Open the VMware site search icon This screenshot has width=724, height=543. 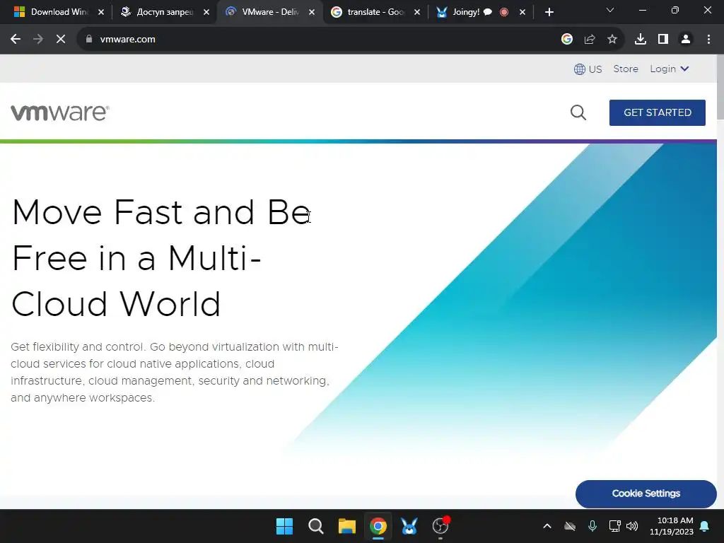tap(578, 112)
